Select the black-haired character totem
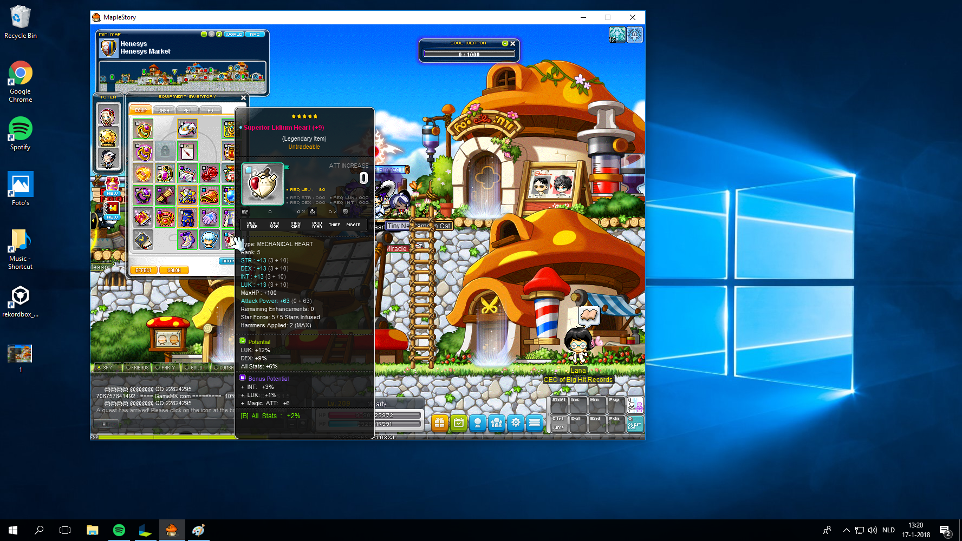Screen dimensions: 962x541 pos(108,159)
